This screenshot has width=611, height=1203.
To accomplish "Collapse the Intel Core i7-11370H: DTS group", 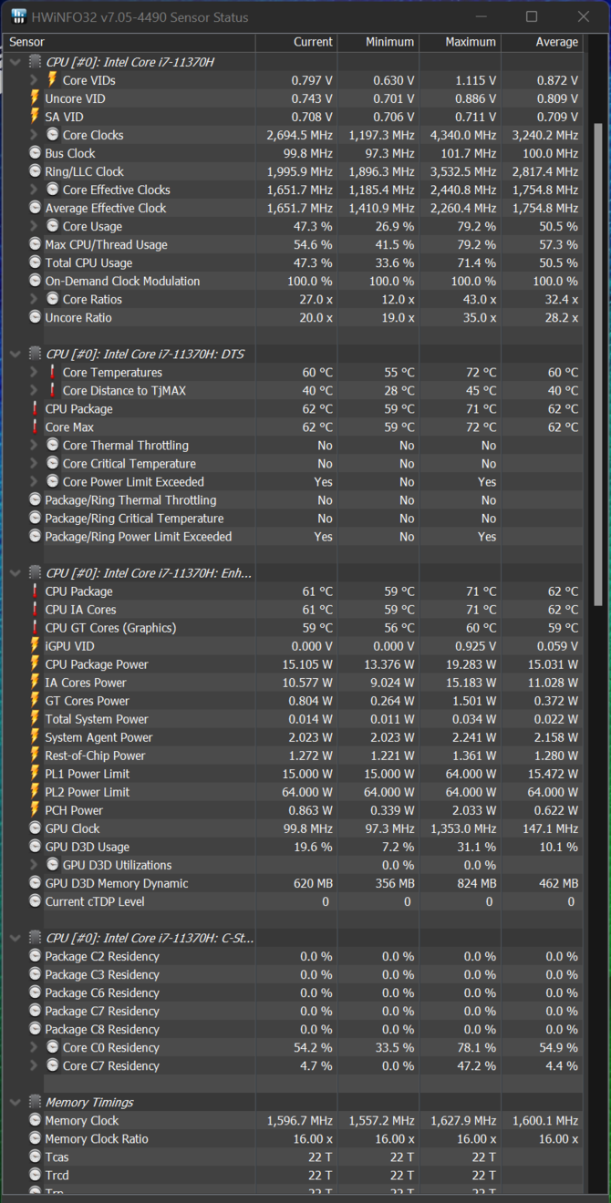I will point(16,354).
